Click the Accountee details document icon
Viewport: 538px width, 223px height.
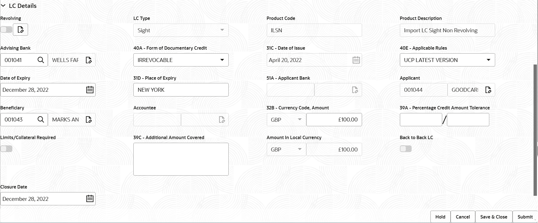click(x=222, y=119)
